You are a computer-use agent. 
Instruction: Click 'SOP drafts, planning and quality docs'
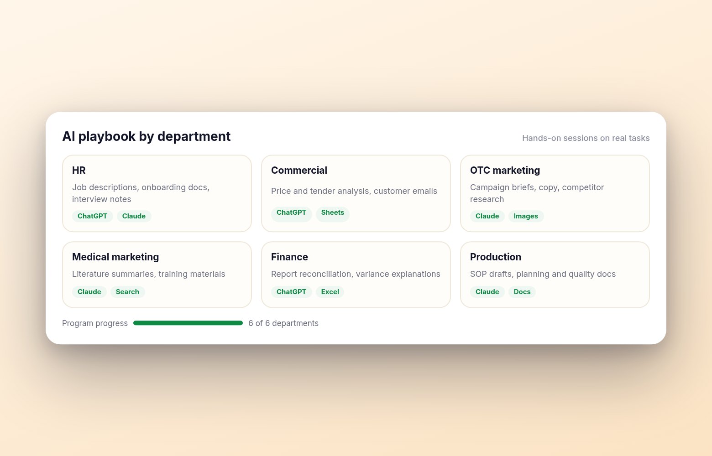pos(543,274)
